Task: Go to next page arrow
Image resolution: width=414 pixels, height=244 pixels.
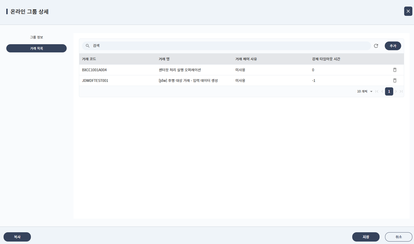Action: click(396, 91)
